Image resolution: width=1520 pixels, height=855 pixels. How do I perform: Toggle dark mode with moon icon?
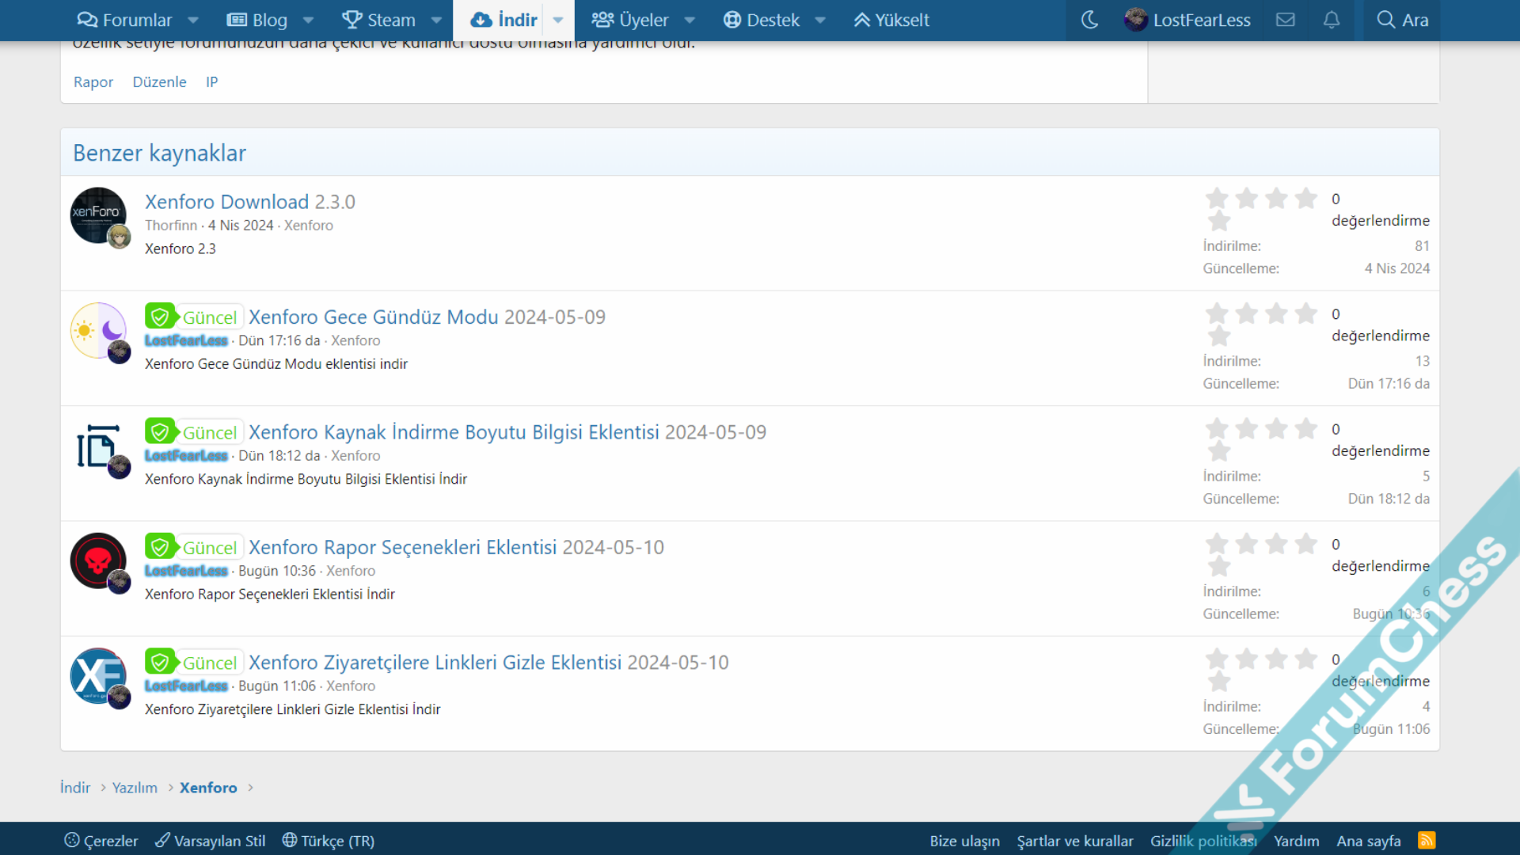click(x=1089, y=20)
